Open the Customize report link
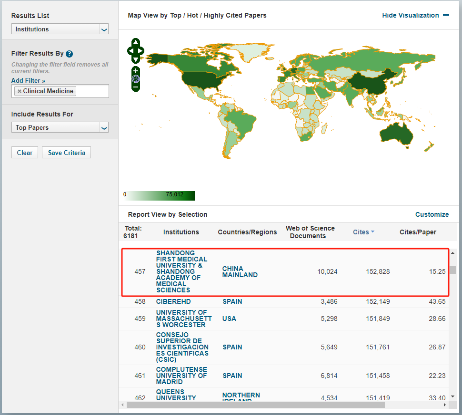The image size is (462, 415). point(432,214)
